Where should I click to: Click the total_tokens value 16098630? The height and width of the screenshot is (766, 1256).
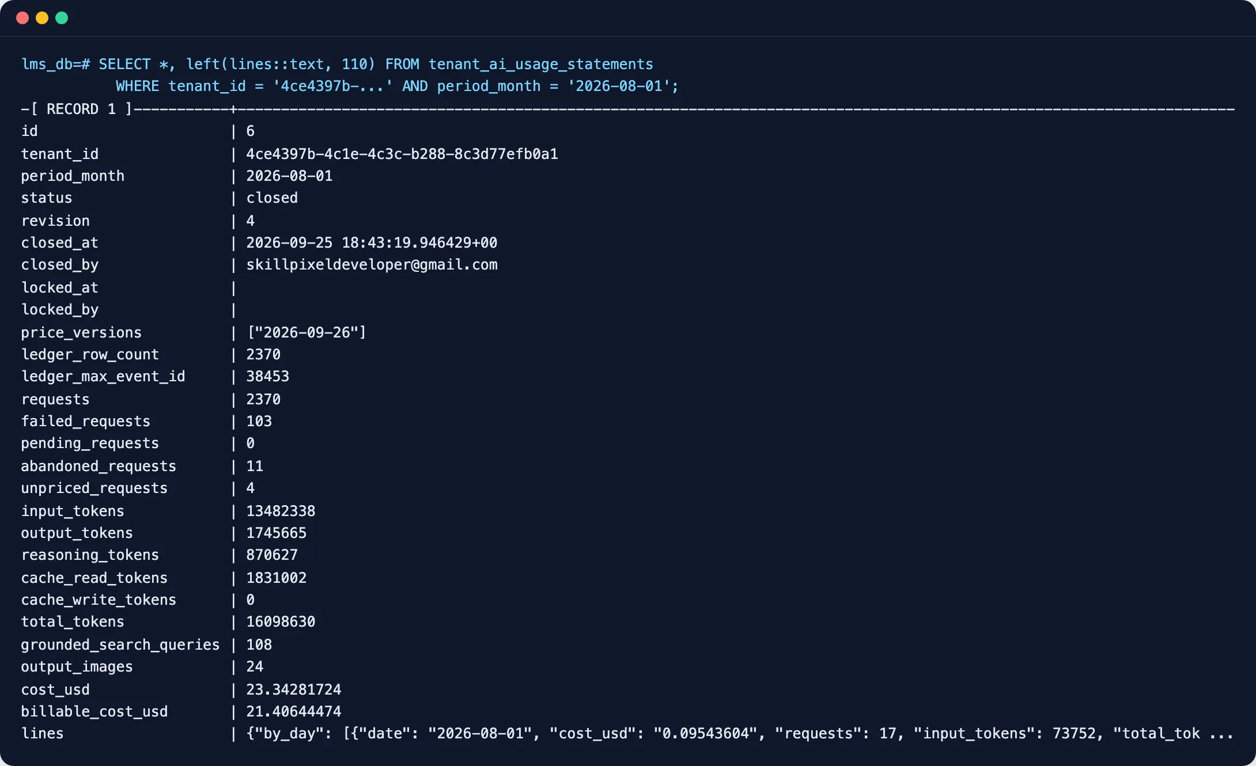[x=281, y=621]
